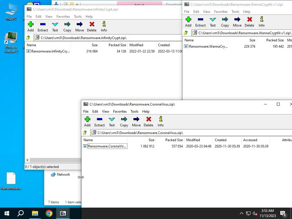Open the taskbar search
The width and height of the screenshot is (292, 219).
[x=21, y=213]
